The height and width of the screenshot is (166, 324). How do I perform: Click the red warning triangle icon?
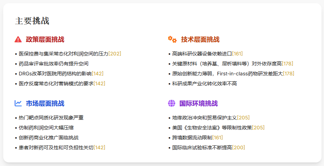click(18, 39)
